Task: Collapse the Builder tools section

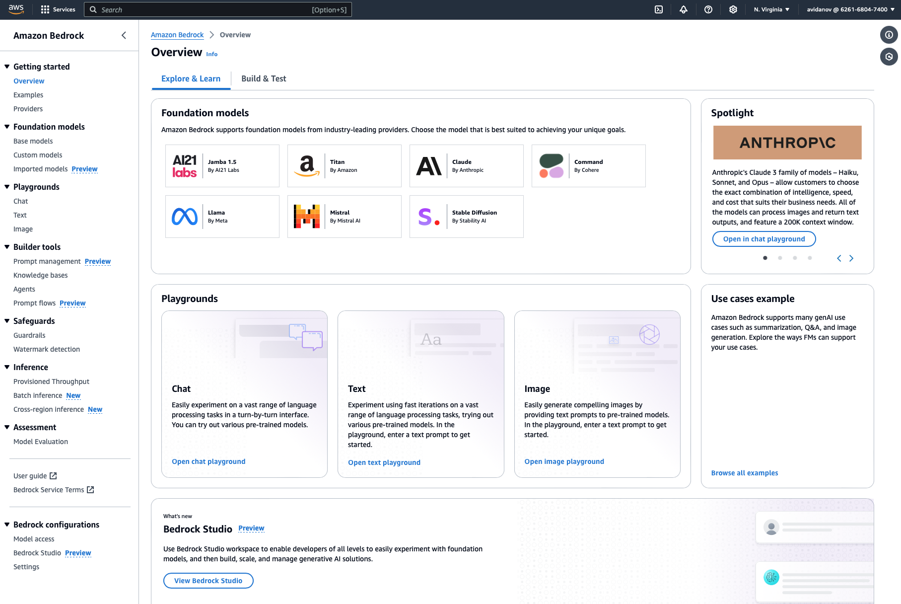Action: pos(7,247)
